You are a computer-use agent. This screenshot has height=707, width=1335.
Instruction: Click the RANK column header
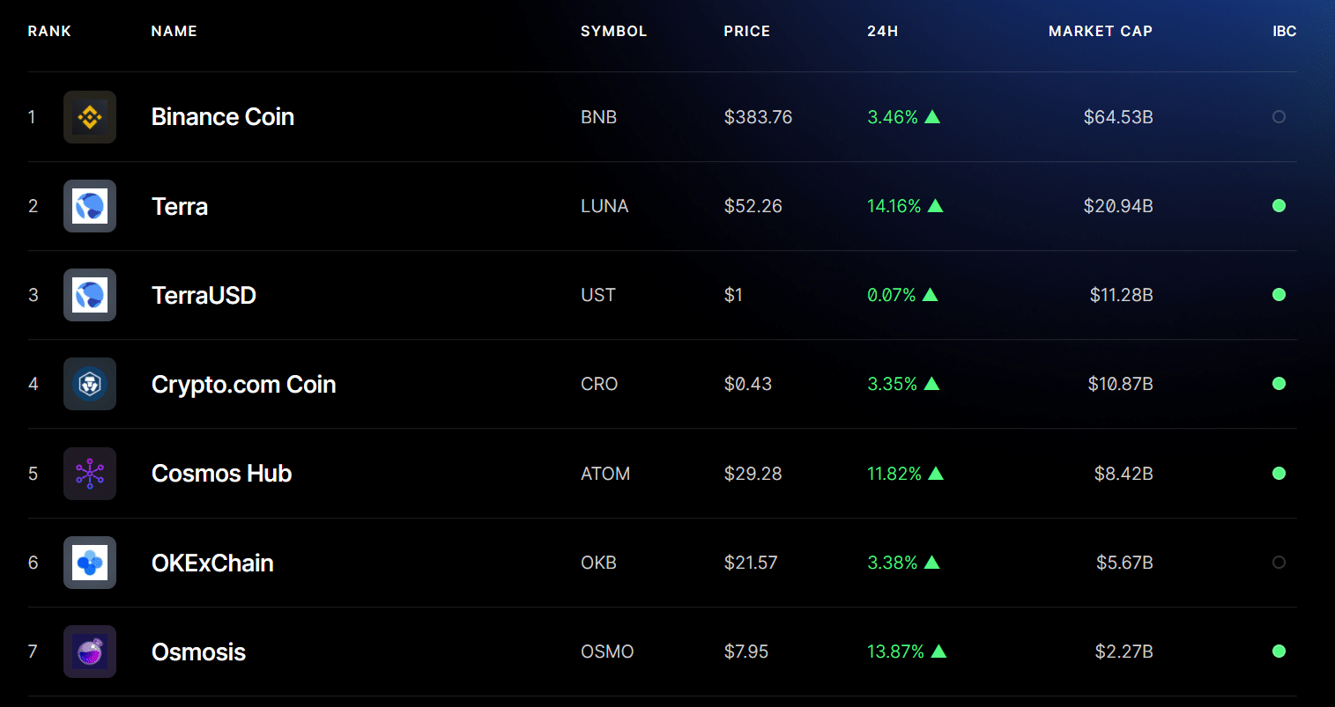click(49, 31)
